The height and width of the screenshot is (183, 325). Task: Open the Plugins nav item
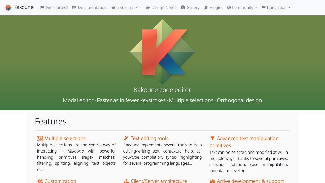click(214, 7)
